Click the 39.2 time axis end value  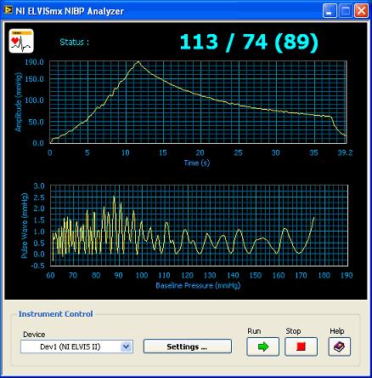345,153
